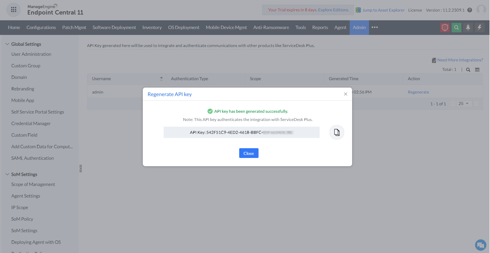Switch to the Patch Mgmt tab

74,27
